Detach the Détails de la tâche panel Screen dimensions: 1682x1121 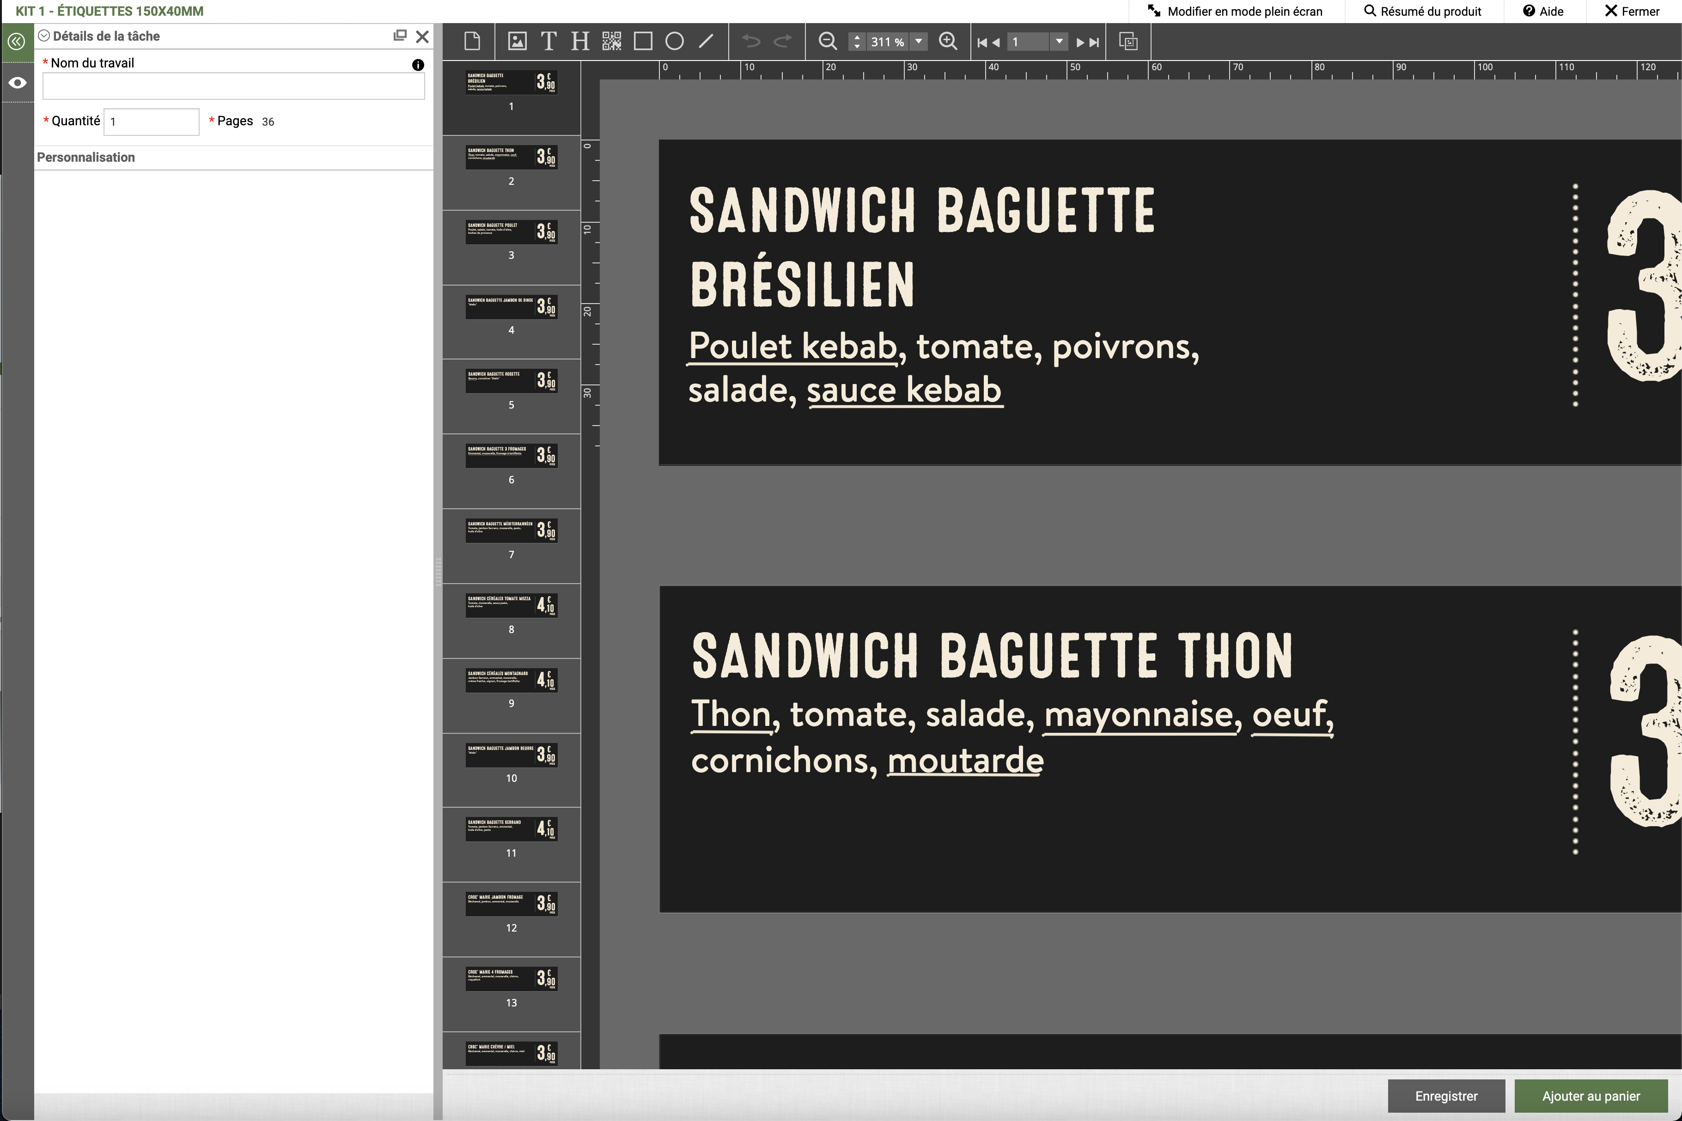coord(400,35)
